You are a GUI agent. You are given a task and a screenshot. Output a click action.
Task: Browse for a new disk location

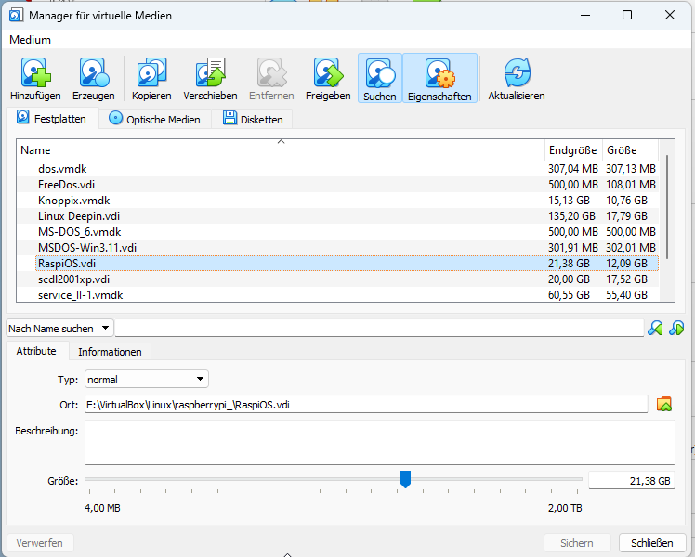coord(664,404)
